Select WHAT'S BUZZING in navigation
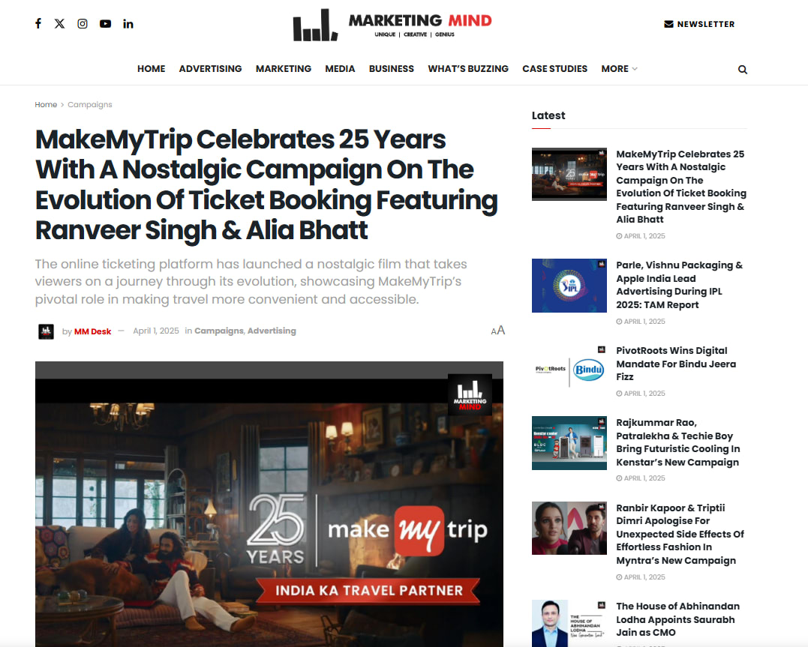The width and height of the screenshot is (808, 647). (468, 68)
